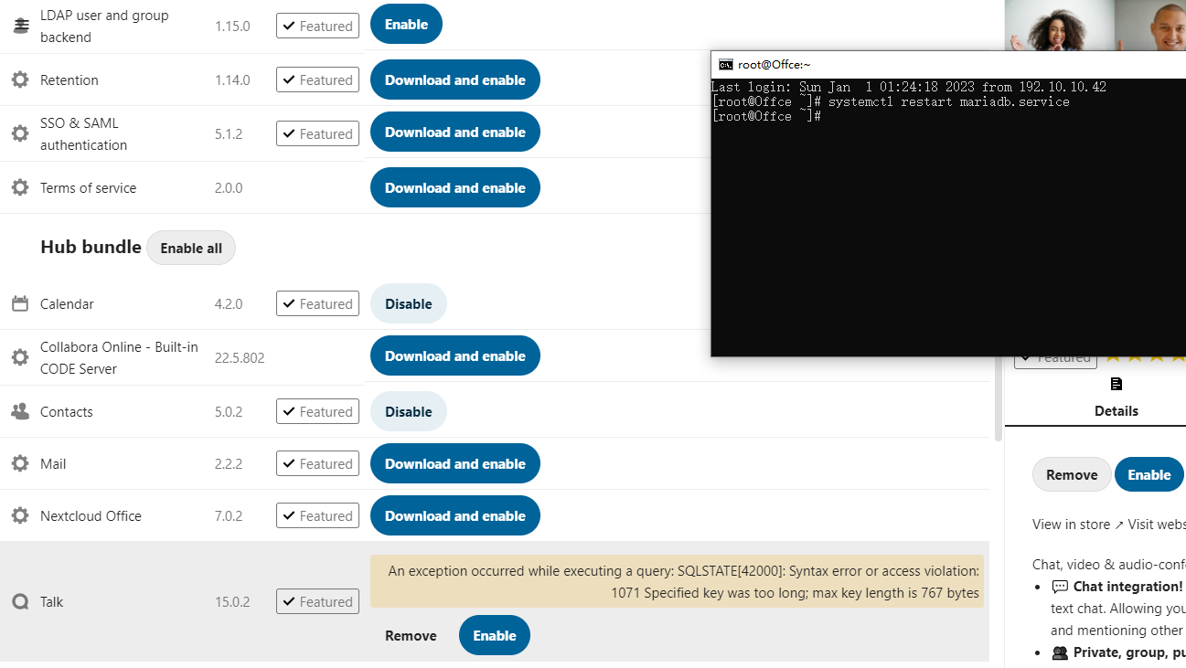Click the Contacts people icon

19,411
